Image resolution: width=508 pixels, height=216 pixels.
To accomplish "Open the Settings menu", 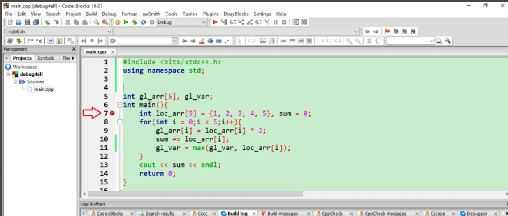I will coord(262,14).
